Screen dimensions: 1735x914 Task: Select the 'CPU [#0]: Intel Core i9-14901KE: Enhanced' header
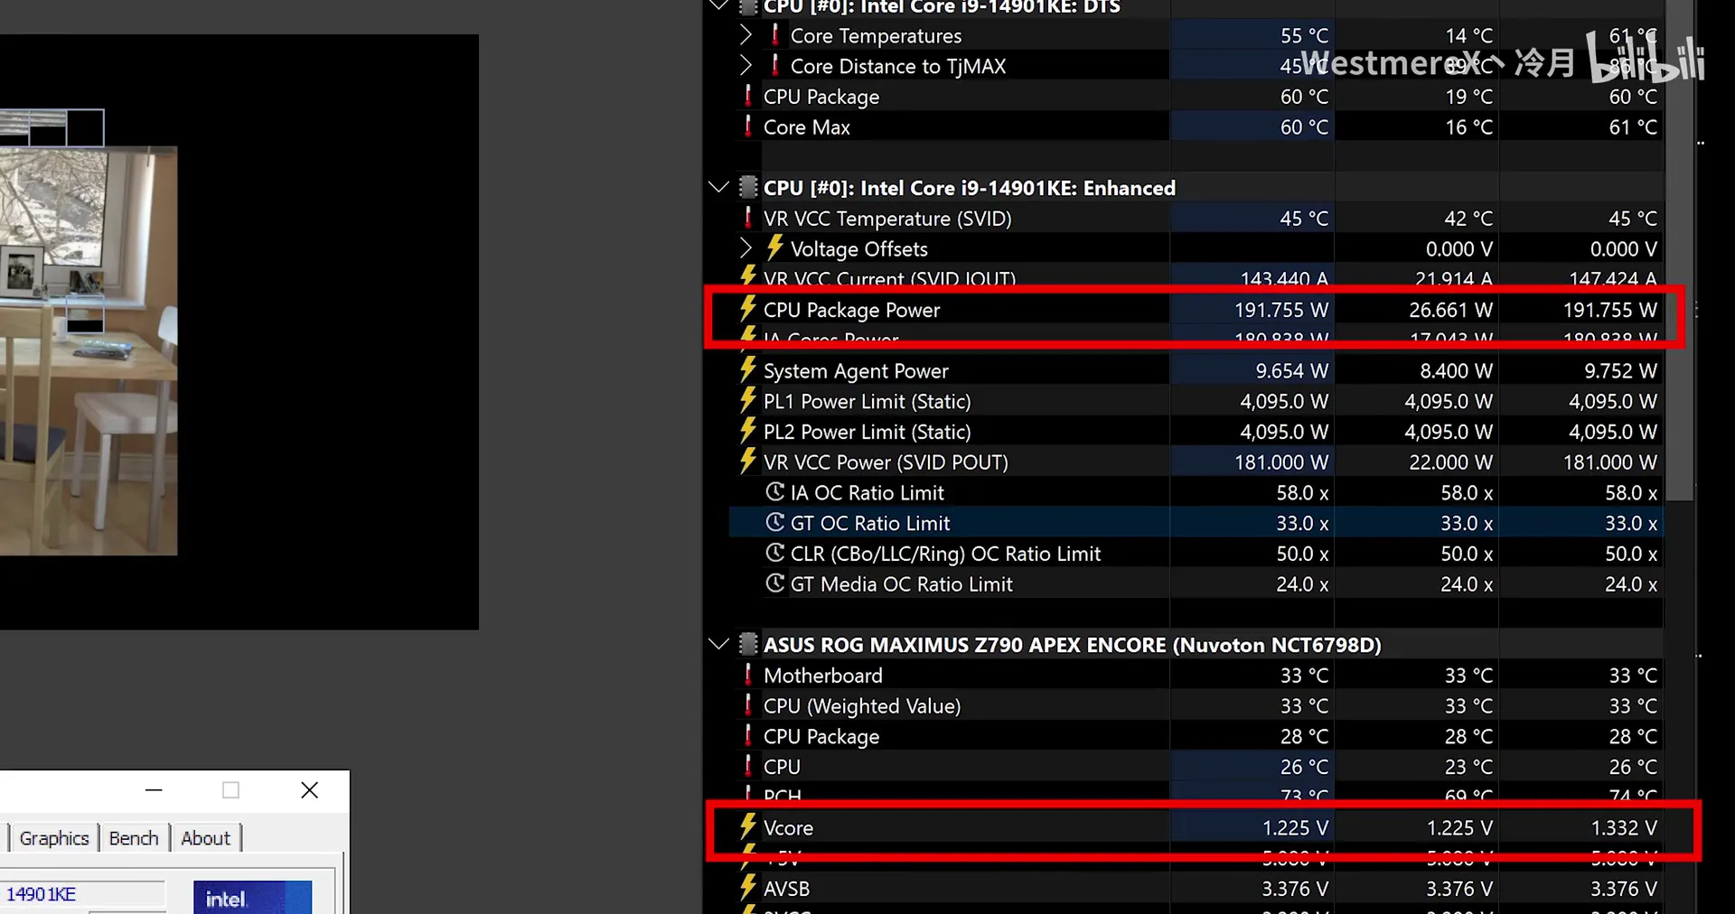970,188
